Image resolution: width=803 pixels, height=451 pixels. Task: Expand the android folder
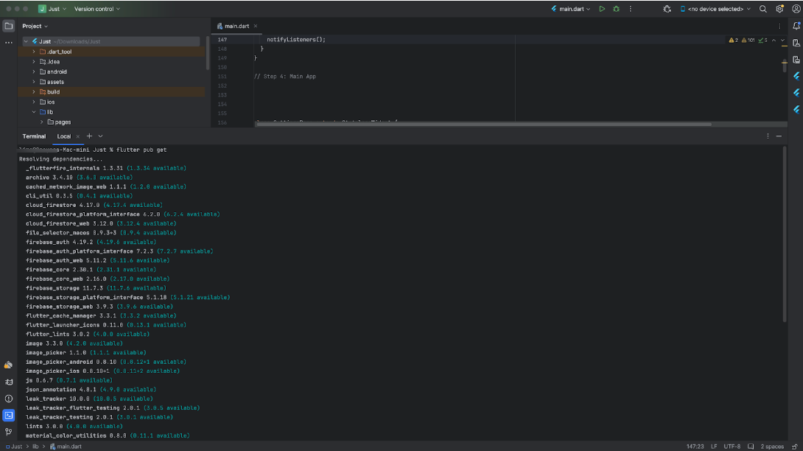click(34, 72)
